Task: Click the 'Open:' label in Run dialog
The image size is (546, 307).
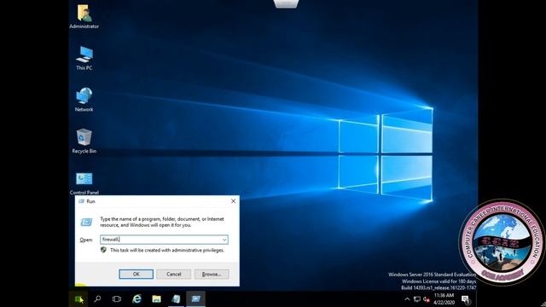Action: [86, 240]
